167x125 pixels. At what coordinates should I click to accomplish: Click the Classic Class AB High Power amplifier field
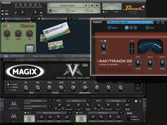point(44,56)
